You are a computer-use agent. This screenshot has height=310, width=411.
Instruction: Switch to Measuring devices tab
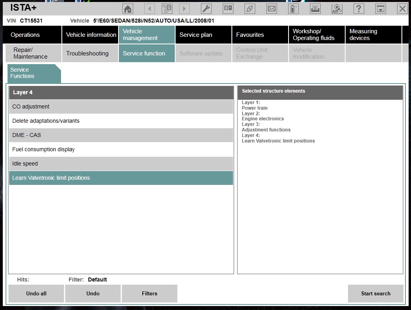pos(373,34)
